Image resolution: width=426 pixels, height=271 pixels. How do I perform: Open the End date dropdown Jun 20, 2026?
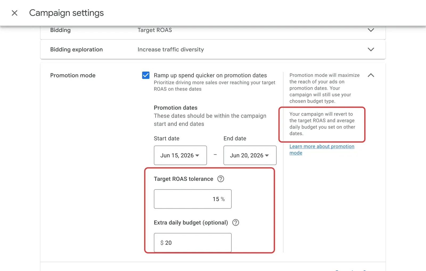[250, 155]
